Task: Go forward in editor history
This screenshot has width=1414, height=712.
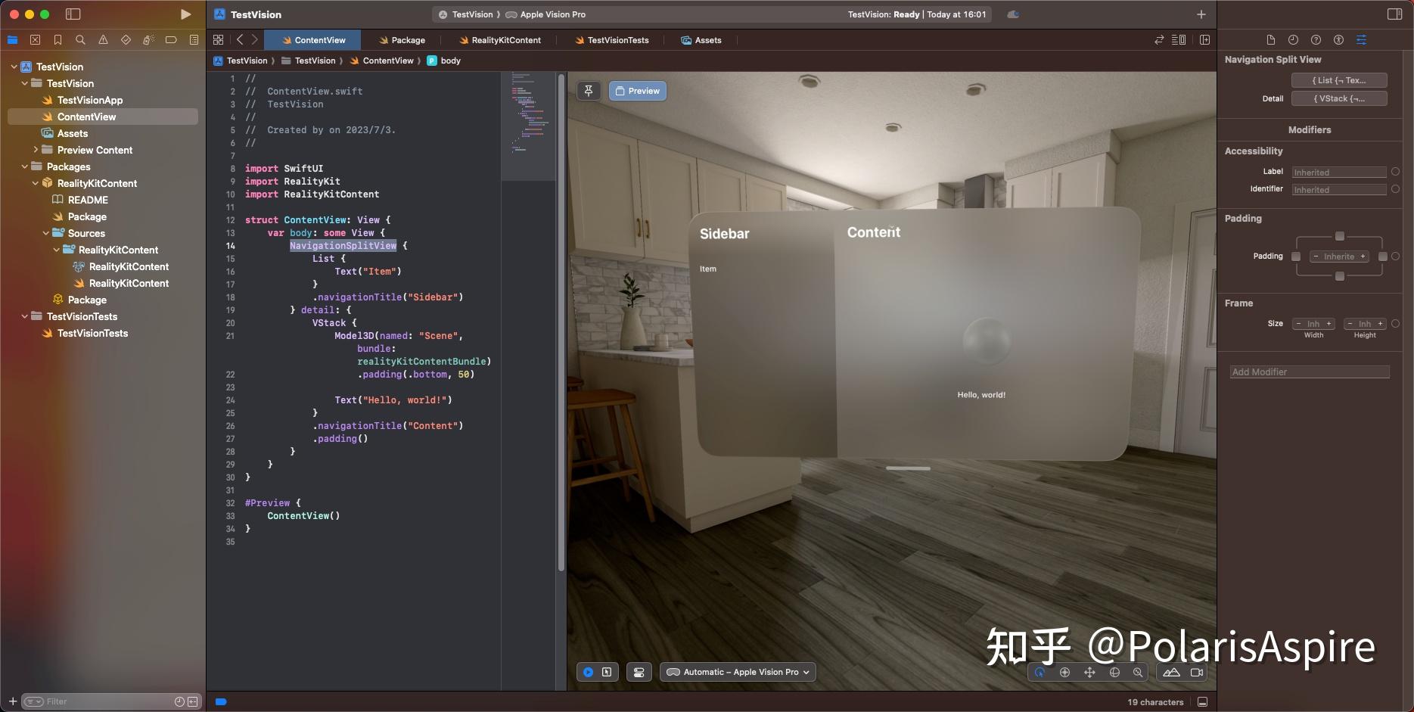Action: coord(255,40)
